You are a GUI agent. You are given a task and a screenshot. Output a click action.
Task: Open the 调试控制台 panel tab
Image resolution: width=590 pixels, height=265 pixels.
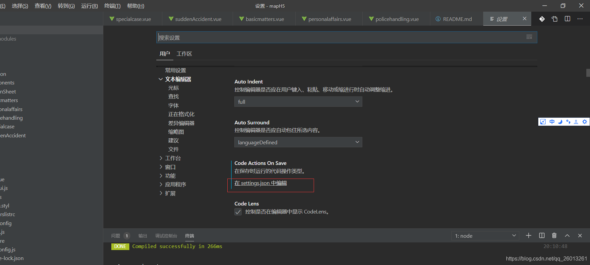pos(166,236)
